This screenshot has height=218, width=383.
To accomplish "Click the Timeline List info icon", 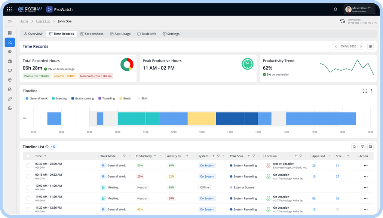I will [x=47, y=147].
